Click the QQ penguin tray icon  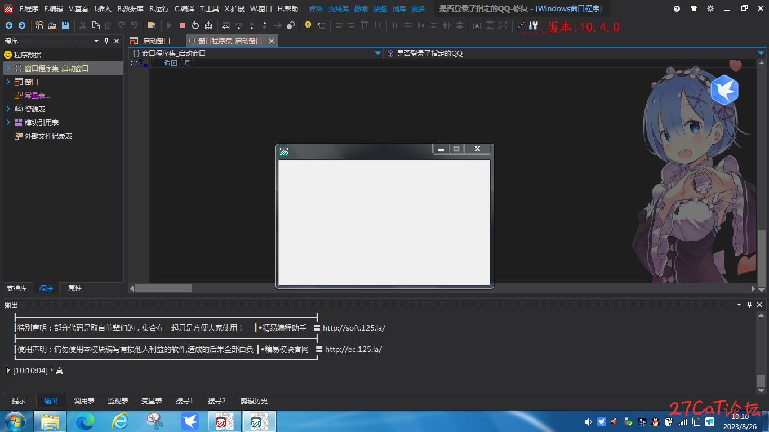[x=655, y=421]
